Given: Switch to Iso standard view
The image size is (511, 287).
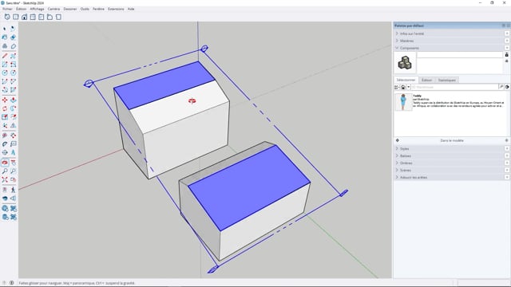Looking at the screenshot, I should (x=7, y=17).
